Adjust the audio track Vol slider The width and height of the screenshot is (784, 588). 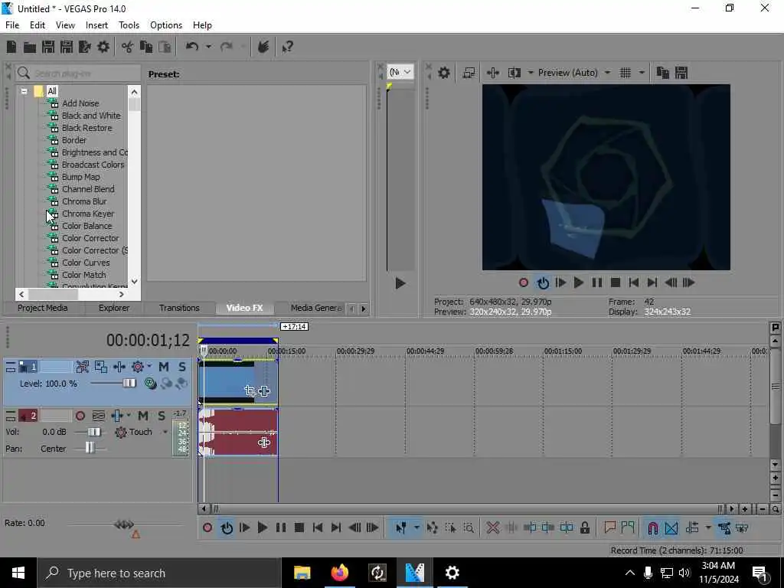pos(94,432)
